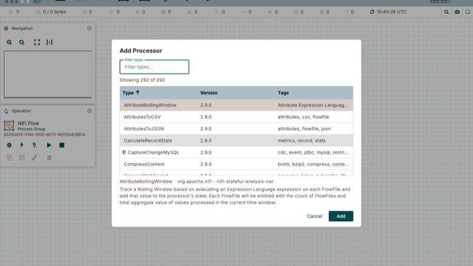Click the disabled components icon in status bar
The image size is (473, 266).
click(x=216, y=12)
